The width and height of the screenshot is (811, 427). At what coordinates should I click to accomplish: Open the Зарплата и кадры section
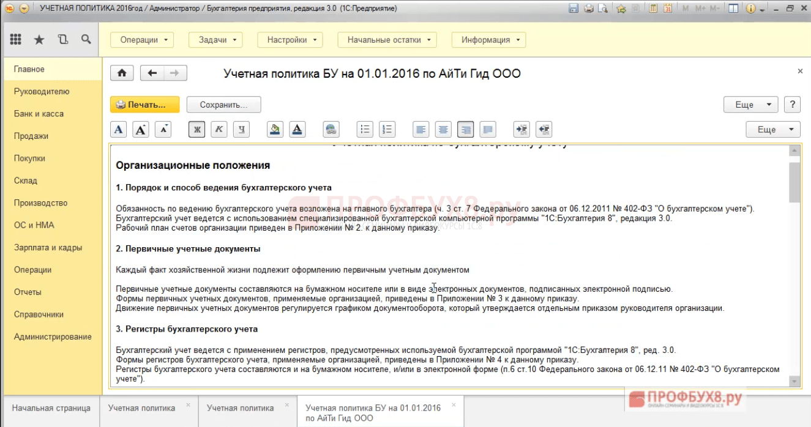point(51,248)
